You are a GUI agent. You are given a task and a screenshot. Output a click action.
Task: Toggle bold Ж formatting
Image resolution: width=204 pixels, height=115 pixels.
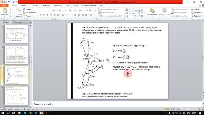point(40,15)
